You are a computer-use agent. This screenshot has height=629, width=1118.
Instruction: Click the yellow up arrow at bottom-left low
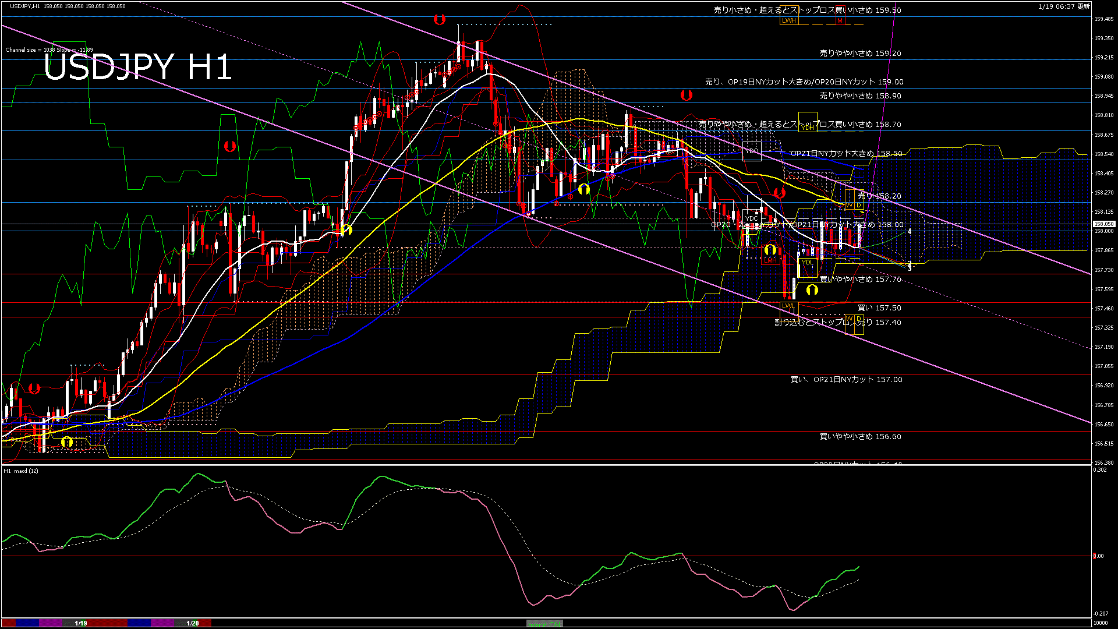[x=67, y=442]
